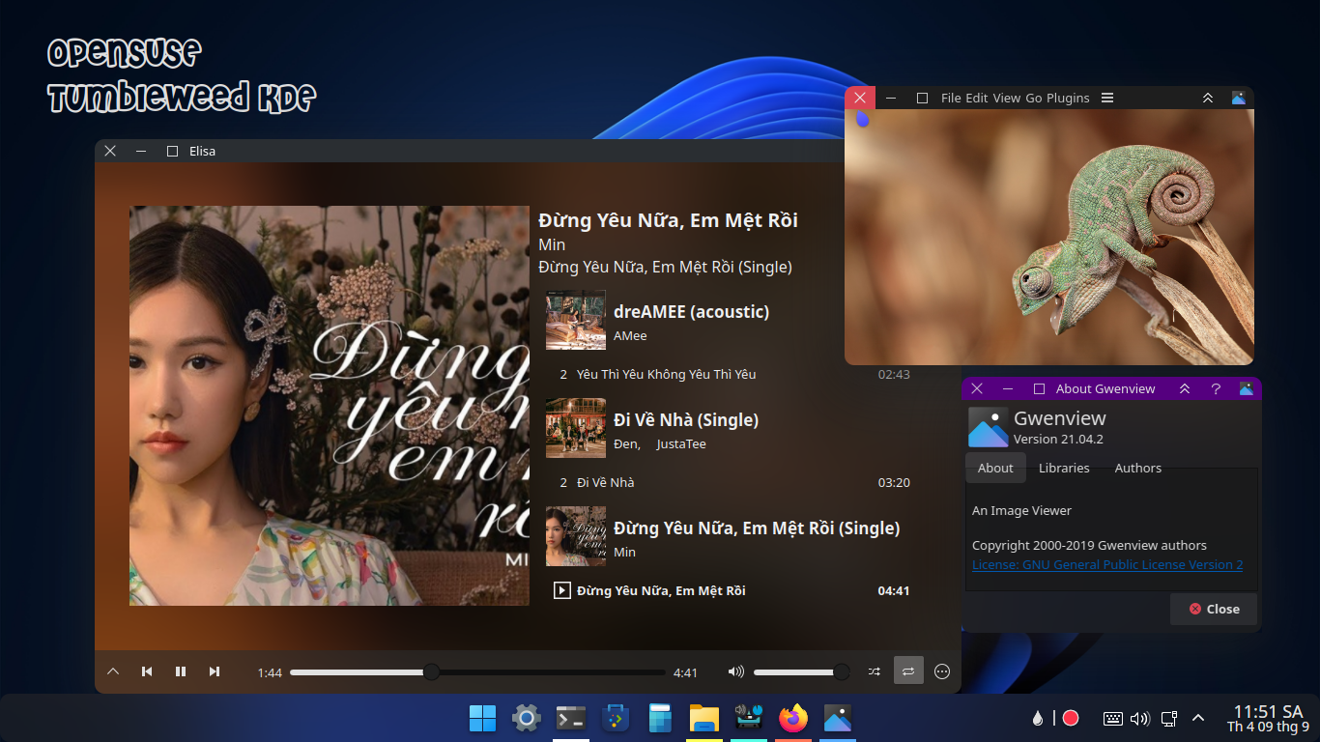The height and width of the screenshot is (742, 1320).
Task: Click the red record icon in the system tray
Action: pyautogui.click(x=1071, y=718)
